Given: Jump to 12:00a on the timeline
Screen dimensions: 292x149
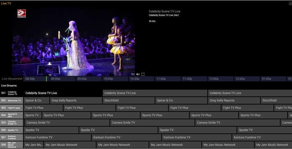Looking at the screenshot, I should pyautogui.click(x=214, y=79).
